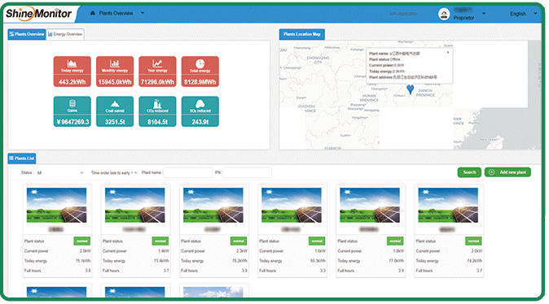Open the English language dropdown
Viewport: 549px width, 304px height.
(x=523, y=14)
